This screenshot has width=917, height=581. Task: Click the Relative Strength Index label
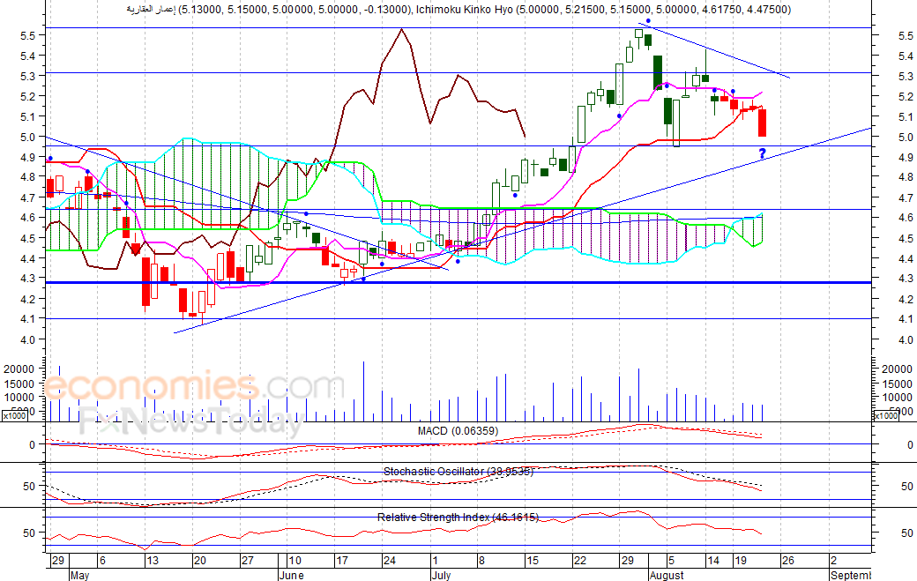tap(458, 518)
